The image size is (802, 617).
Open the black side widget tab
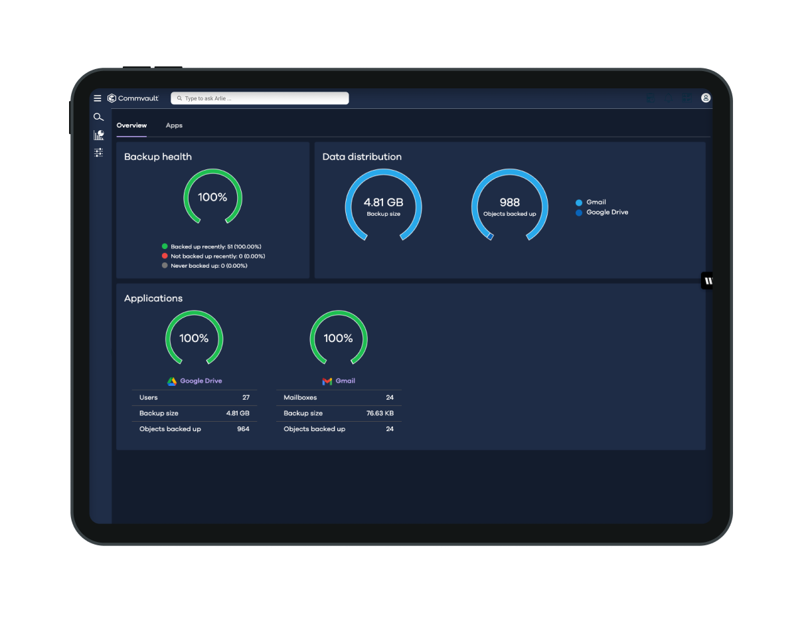707,281
